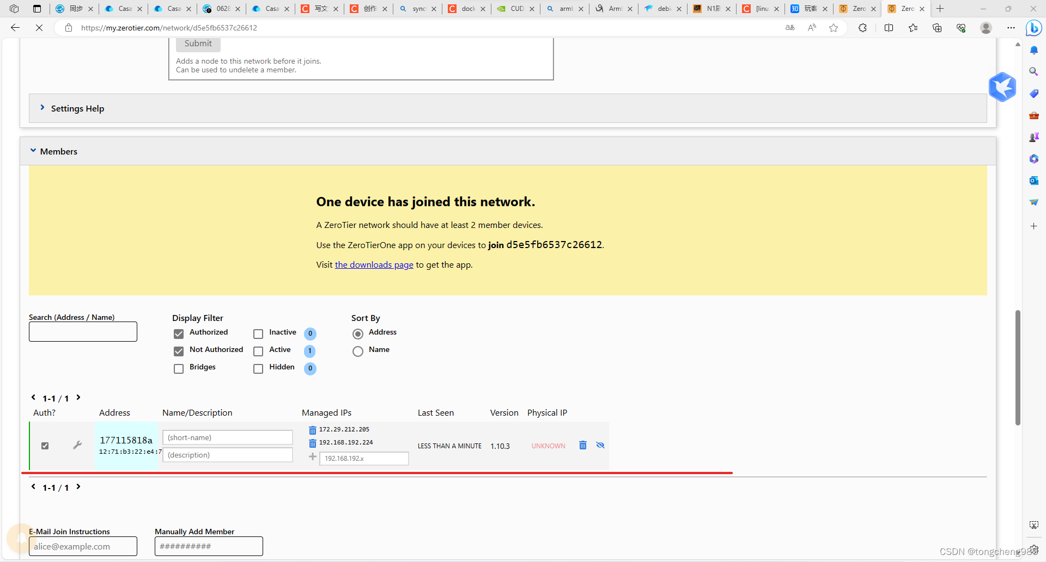Image resolution: width=1046 pixels, height=562 pixels.
Task: Open the tab actions menu icon
Action: point(37,9)
